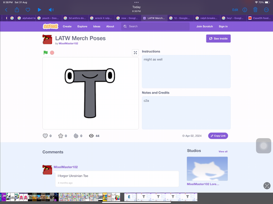Toggle favorite with the heart icon in top toolbar
The image size is (273, 204).
point(28,9)
